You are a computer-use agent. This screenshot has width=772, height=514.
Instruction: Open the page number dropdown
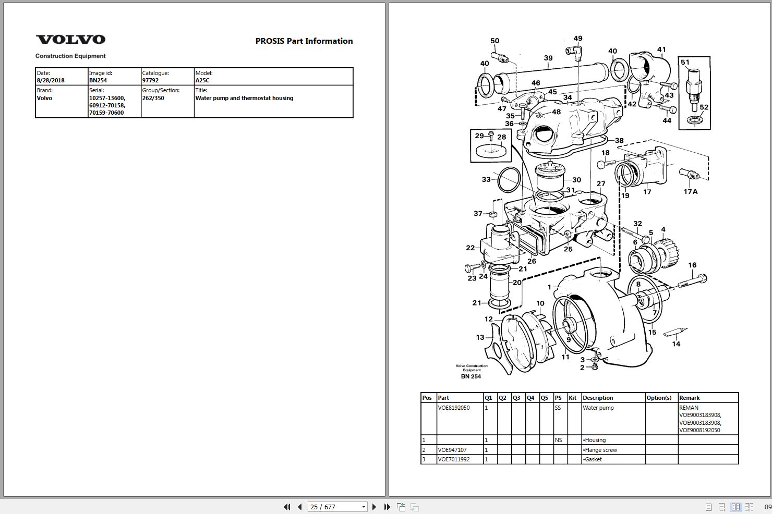(364, 506)
